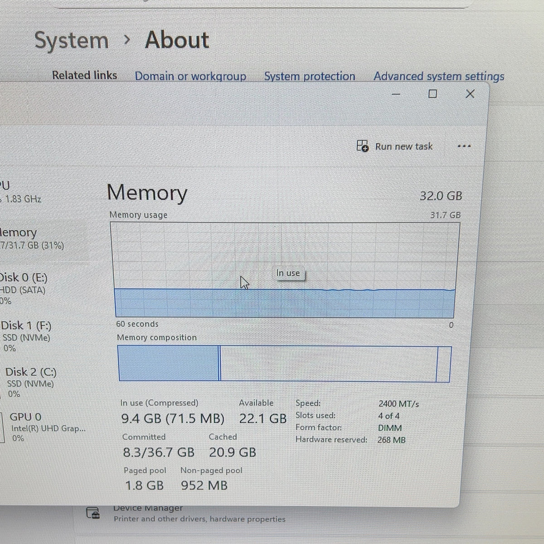The image size is (544, 544).
Task: Click the DIMM form factor value
Action: click(390, 428)
